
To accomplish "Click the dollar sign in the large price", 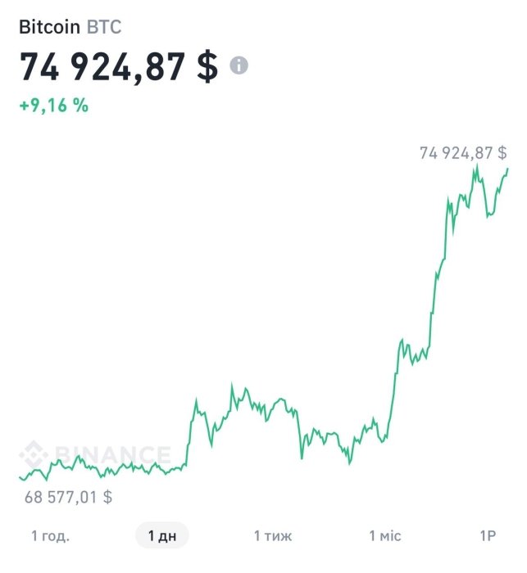I will point(207,66).
